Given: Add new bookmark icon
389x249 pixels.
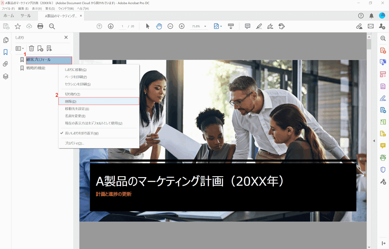Looking at the screenshot, I should pos(40,48).
